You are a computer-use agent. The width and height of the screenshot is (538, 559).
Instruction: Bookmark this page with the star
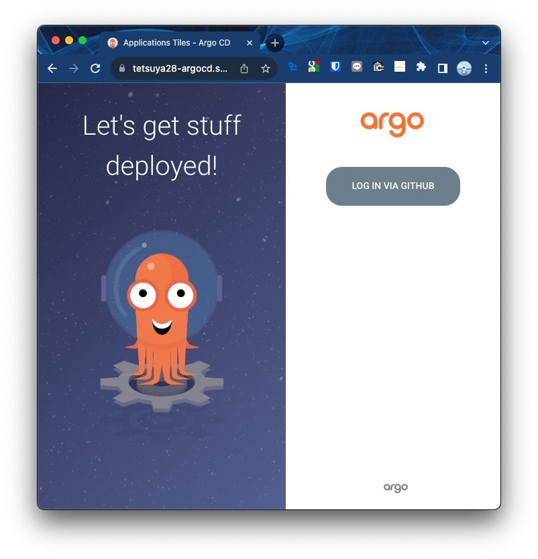click(x=265, y=68)
